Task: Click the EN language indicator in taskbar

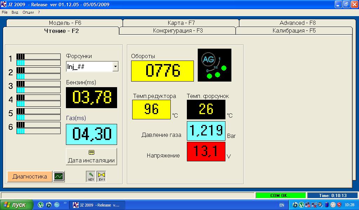Action: click(x=282, y=205)
